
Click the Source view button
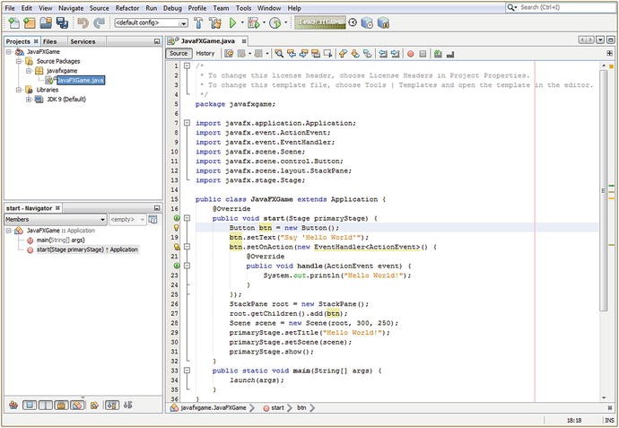(x=179, y=54)
